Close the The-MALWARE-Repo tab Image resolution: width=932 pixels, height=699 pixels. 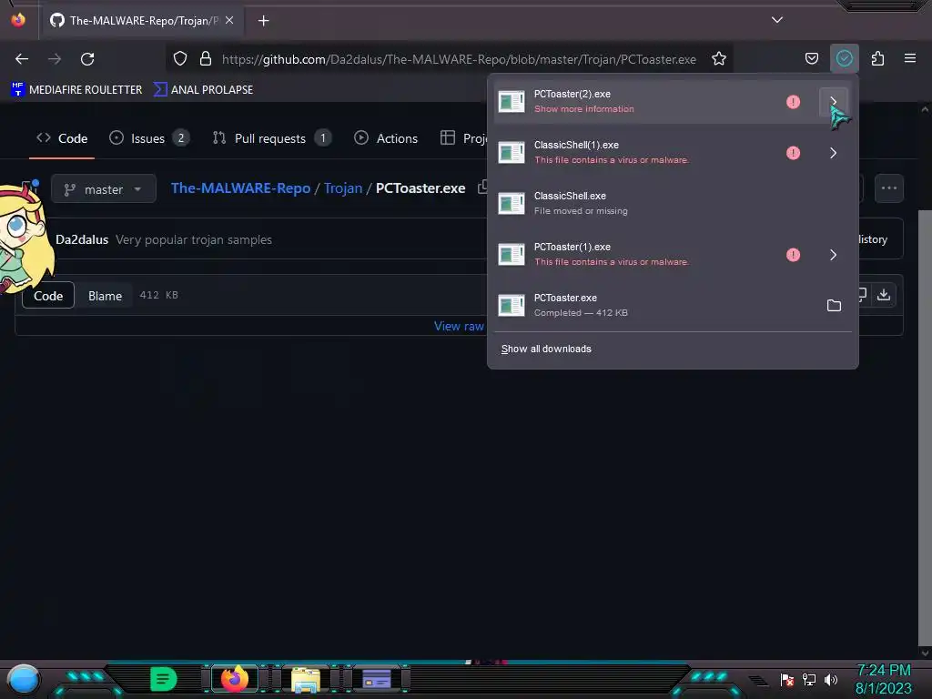[229, 20]
